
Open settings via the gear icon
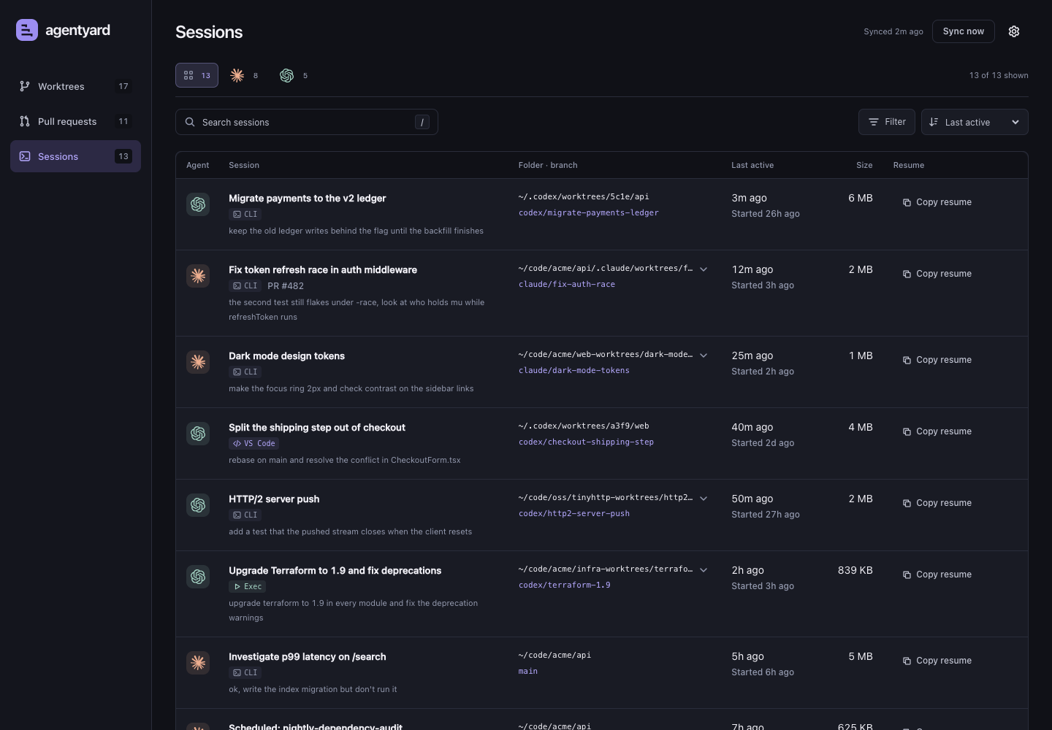tap(1014, 31)
